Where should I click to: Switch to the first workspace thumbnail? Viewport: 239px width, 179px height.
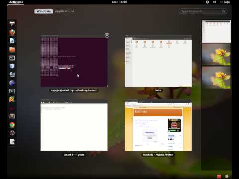click(216, 31)
